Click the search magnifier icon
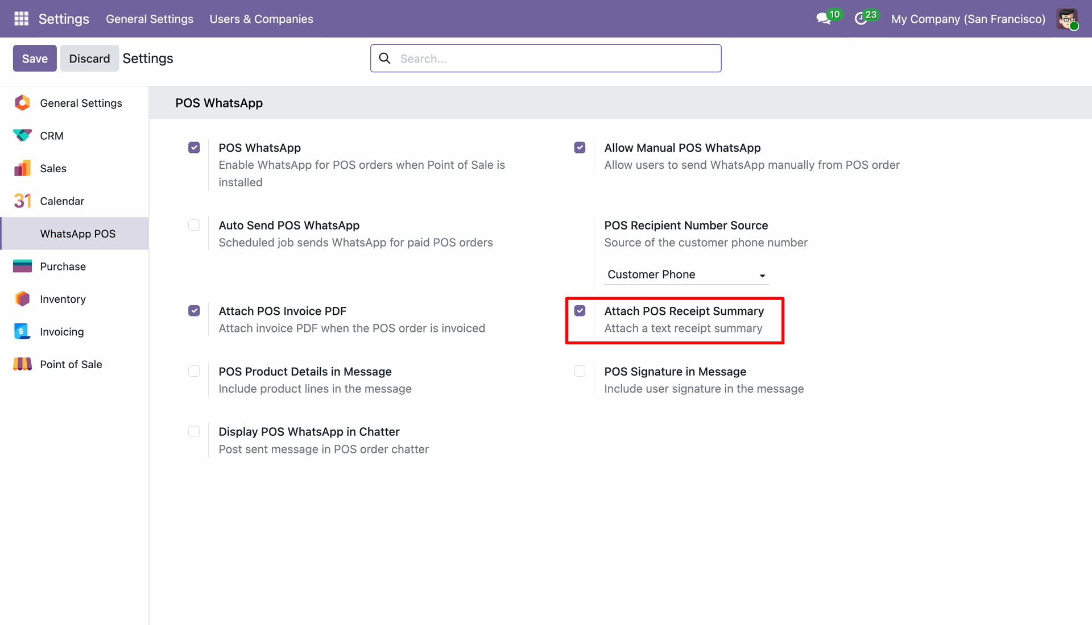The width and height of the screenshot is (1092, 625). (x=385, y=59)
